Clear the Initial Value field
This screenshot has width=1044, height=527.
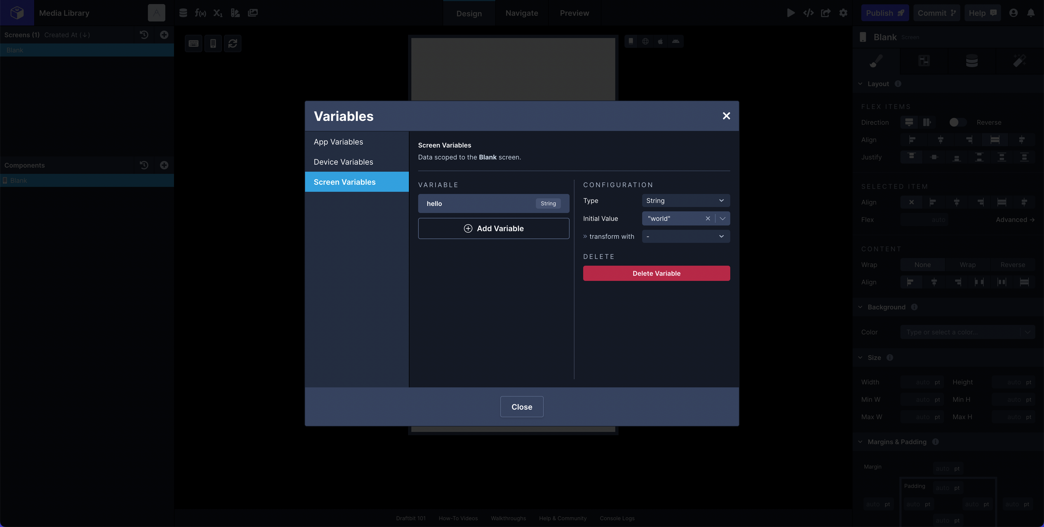pos(708,218)
